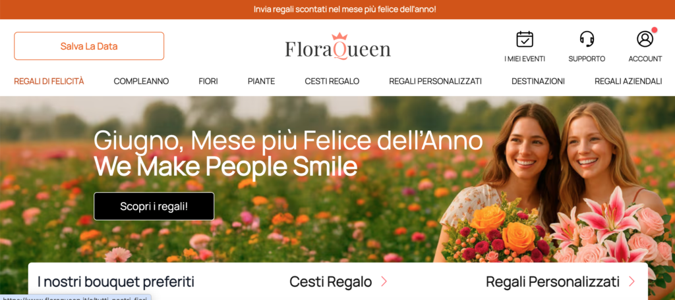
Task: Open Cesti Regalo in the navigation bar
Action: click(332, 81)
